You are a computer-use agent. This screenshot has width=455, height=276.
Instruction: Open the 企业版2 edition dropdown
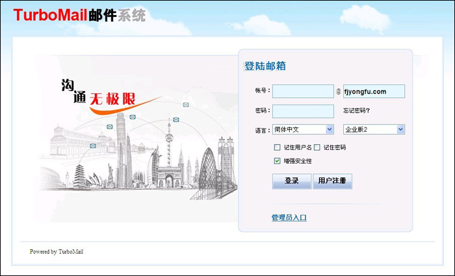tap(374, 130)
